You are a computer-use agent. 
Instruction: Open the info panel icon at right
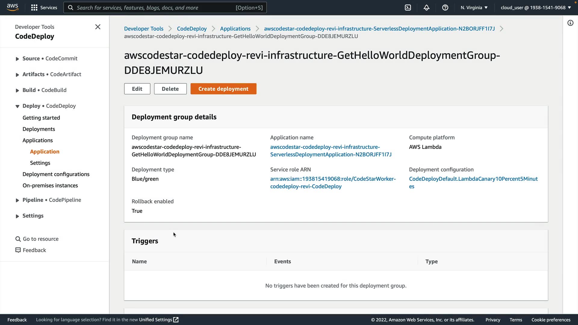point(570,23)
